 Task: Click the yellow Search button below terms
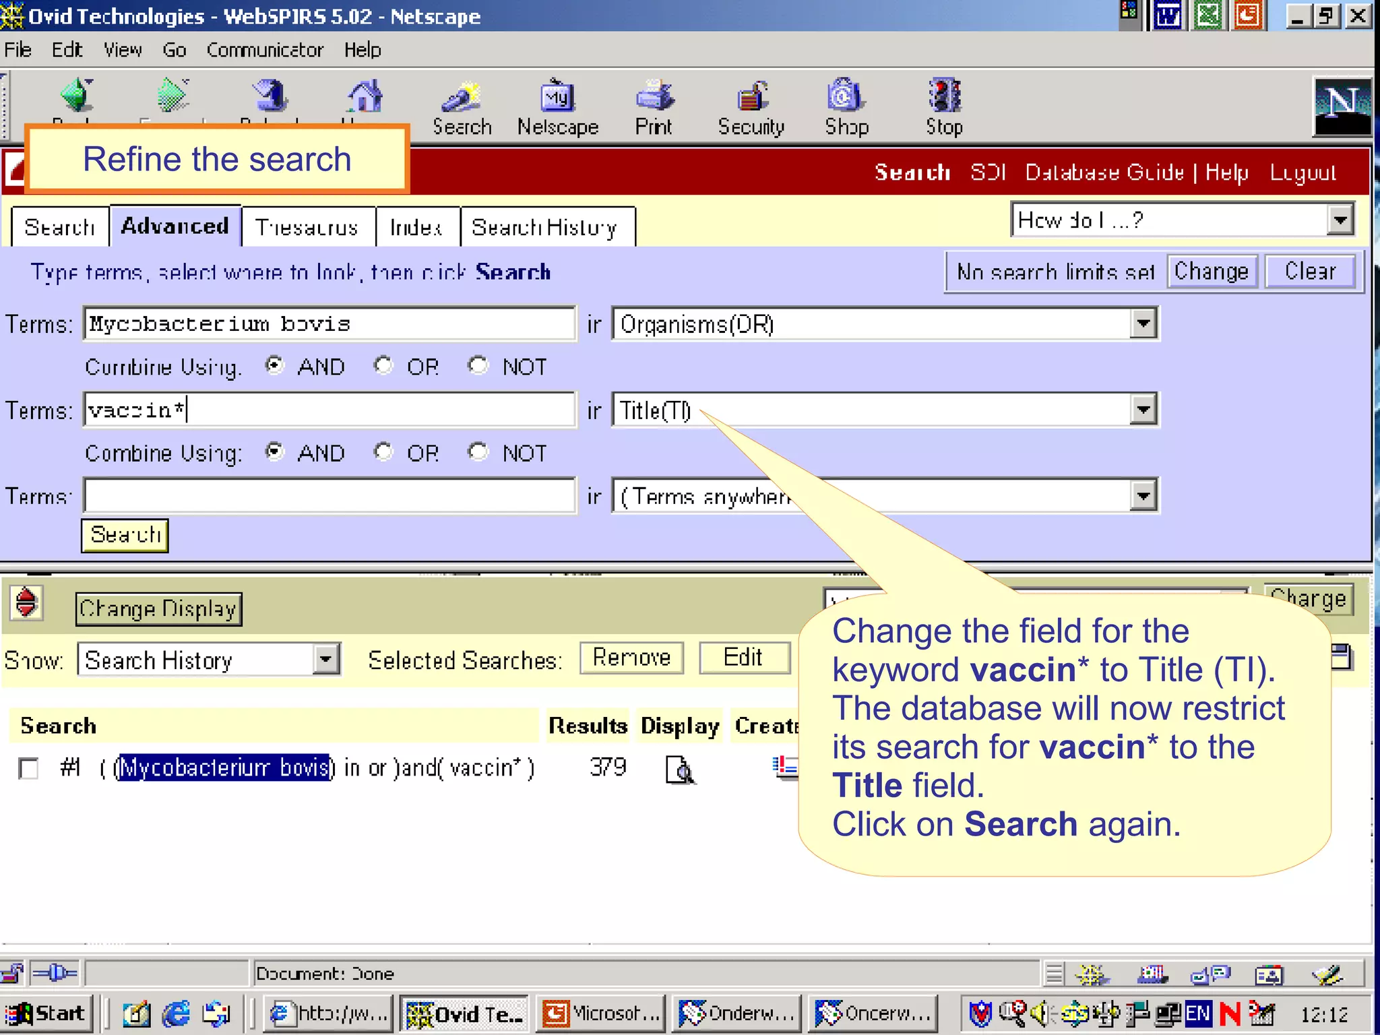(x=125, y=535)
